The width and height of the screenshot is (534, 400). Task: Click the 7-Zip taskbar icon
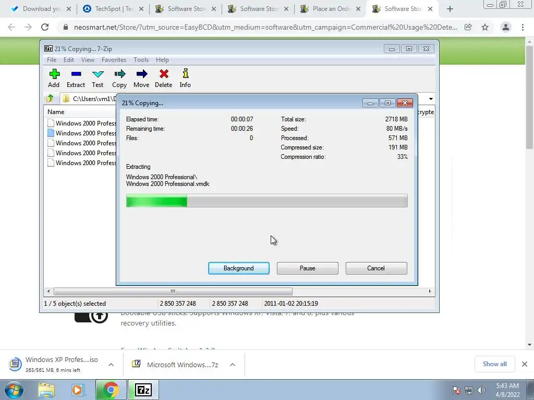point(143,390)
